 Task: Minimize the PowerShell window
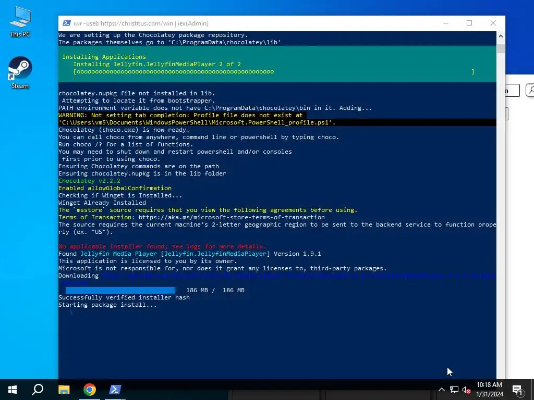[x=445, y=23]
